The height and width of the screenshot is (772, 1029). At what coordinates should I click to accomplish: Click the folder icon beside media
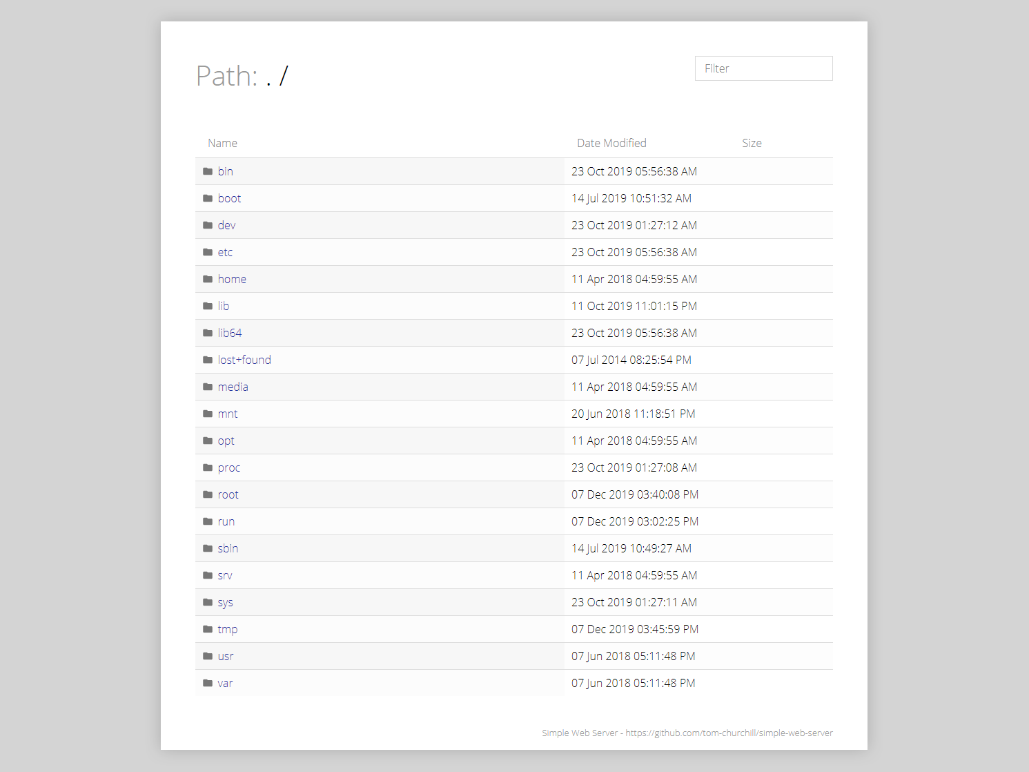tap(208, 387)
